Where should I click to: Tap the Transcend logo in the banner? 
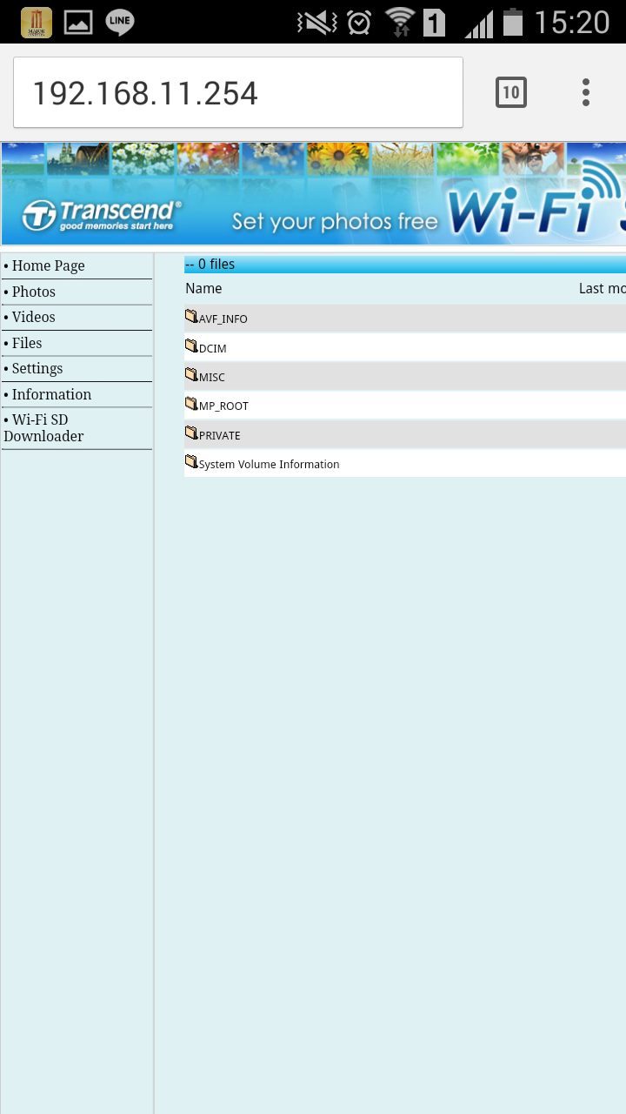click(102, 215)
